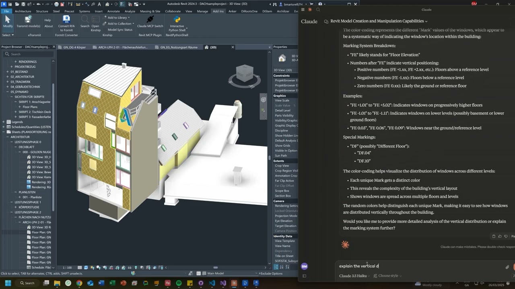Viewport: 515px width, 289px height.
Task: Click Undo arrow in quick access toolbar
Action: (38, 4)
